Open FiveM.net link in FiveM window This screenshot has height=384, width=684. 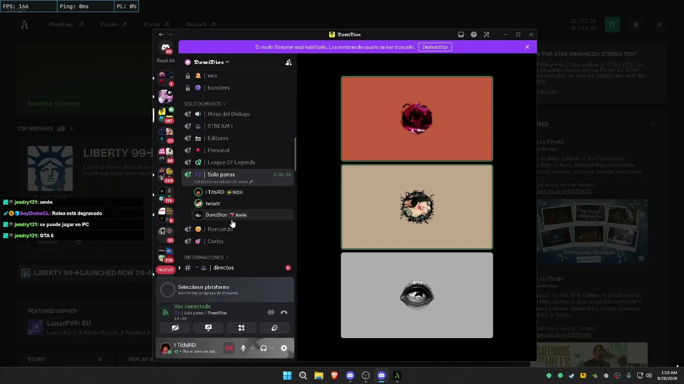coord(66,25)
